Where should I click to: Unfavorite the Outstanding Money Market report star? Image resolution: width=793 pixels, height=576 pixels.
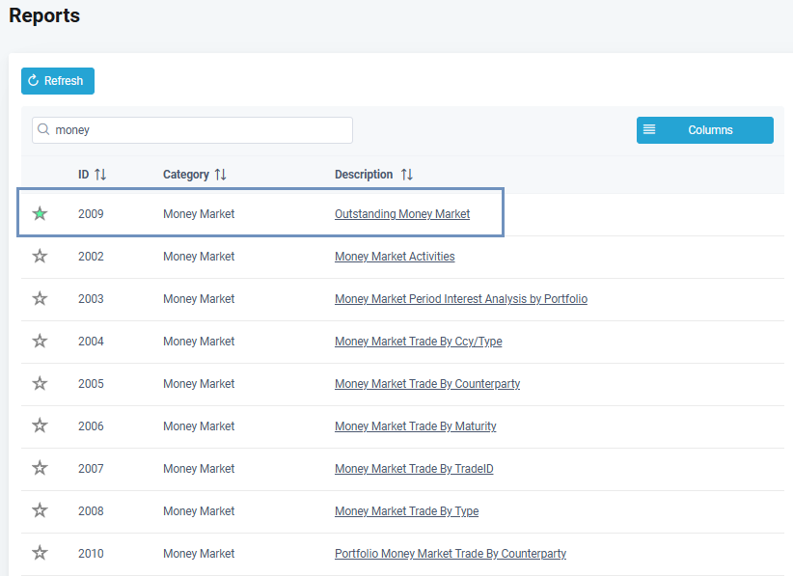pyautogui.click(x=40, y=213)
